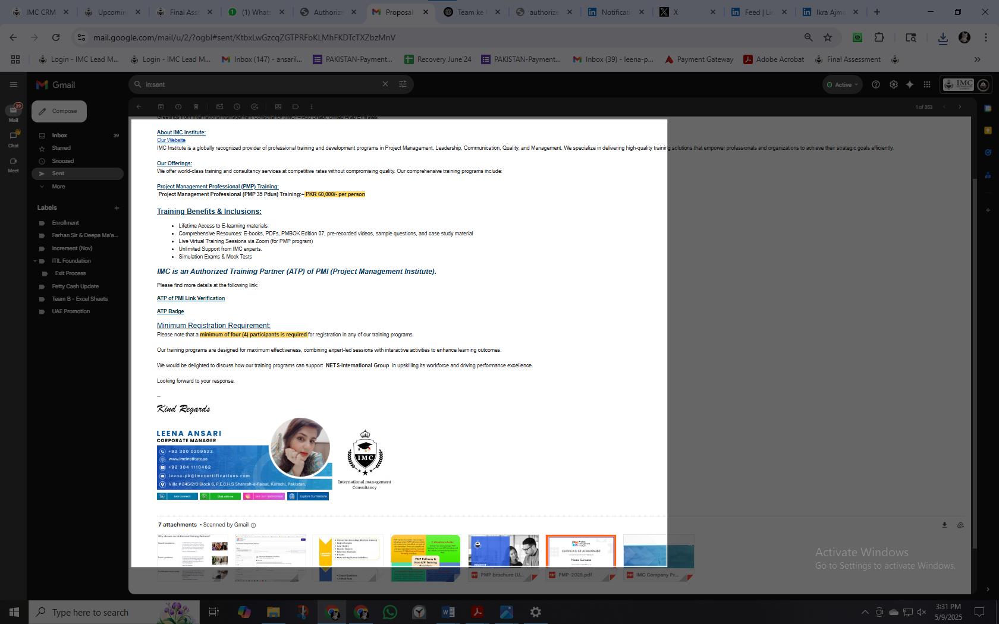This screenshot has width=999, height=624.
Task: Open PMP brochure attachment thumbnail
Action: (503, 557)
